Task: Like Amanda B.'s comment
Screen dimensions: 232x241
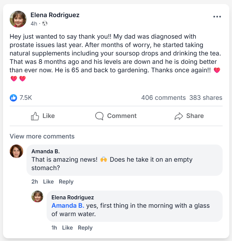Action: tap(48, 182)
